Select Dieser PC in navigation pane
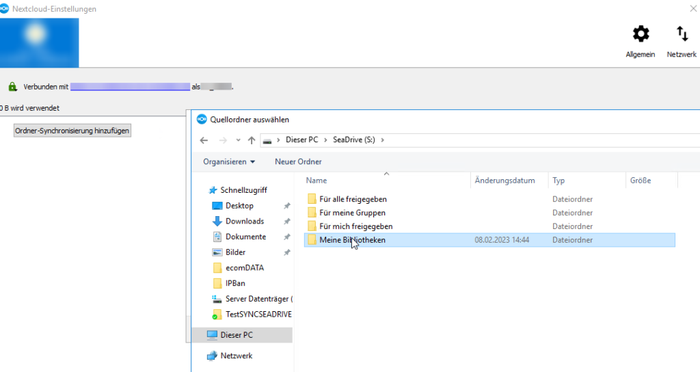 242,335
